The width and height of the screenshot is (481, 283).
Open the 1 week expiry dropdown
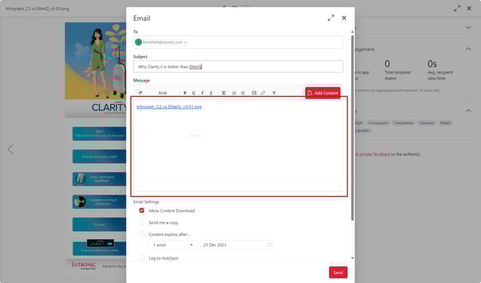point(172,245)
